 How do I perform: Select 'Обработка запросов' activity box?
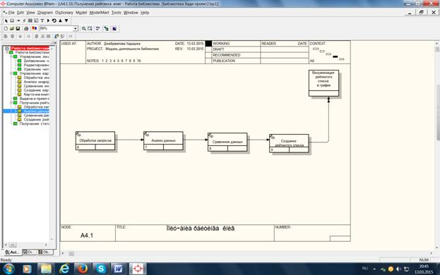click(x=95, y=140)
